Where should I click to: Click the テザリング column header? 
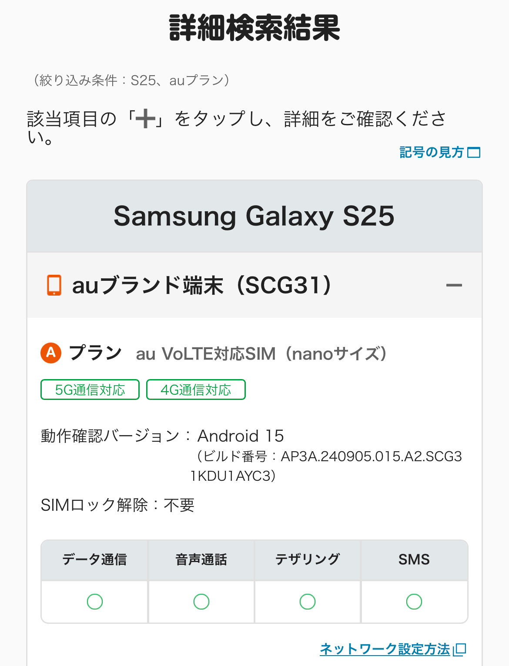[x=308, y=559]
